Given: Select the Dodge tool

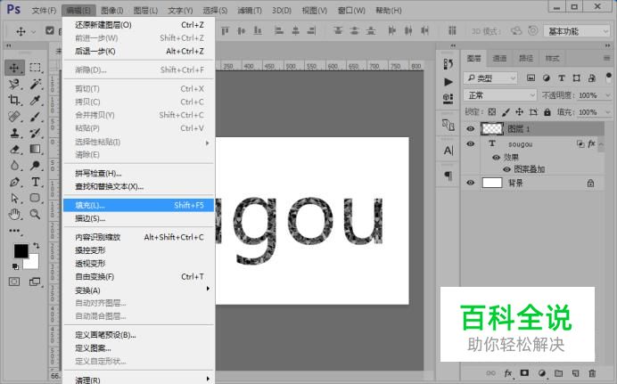Looking at the screenshot, I should (x=35, y=166).
